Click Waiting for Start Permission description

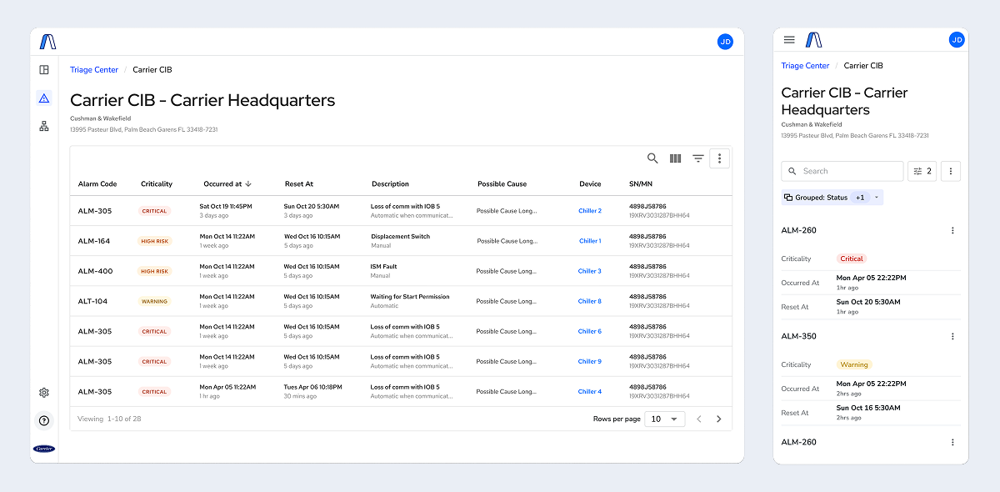click(x=410, y=296)
